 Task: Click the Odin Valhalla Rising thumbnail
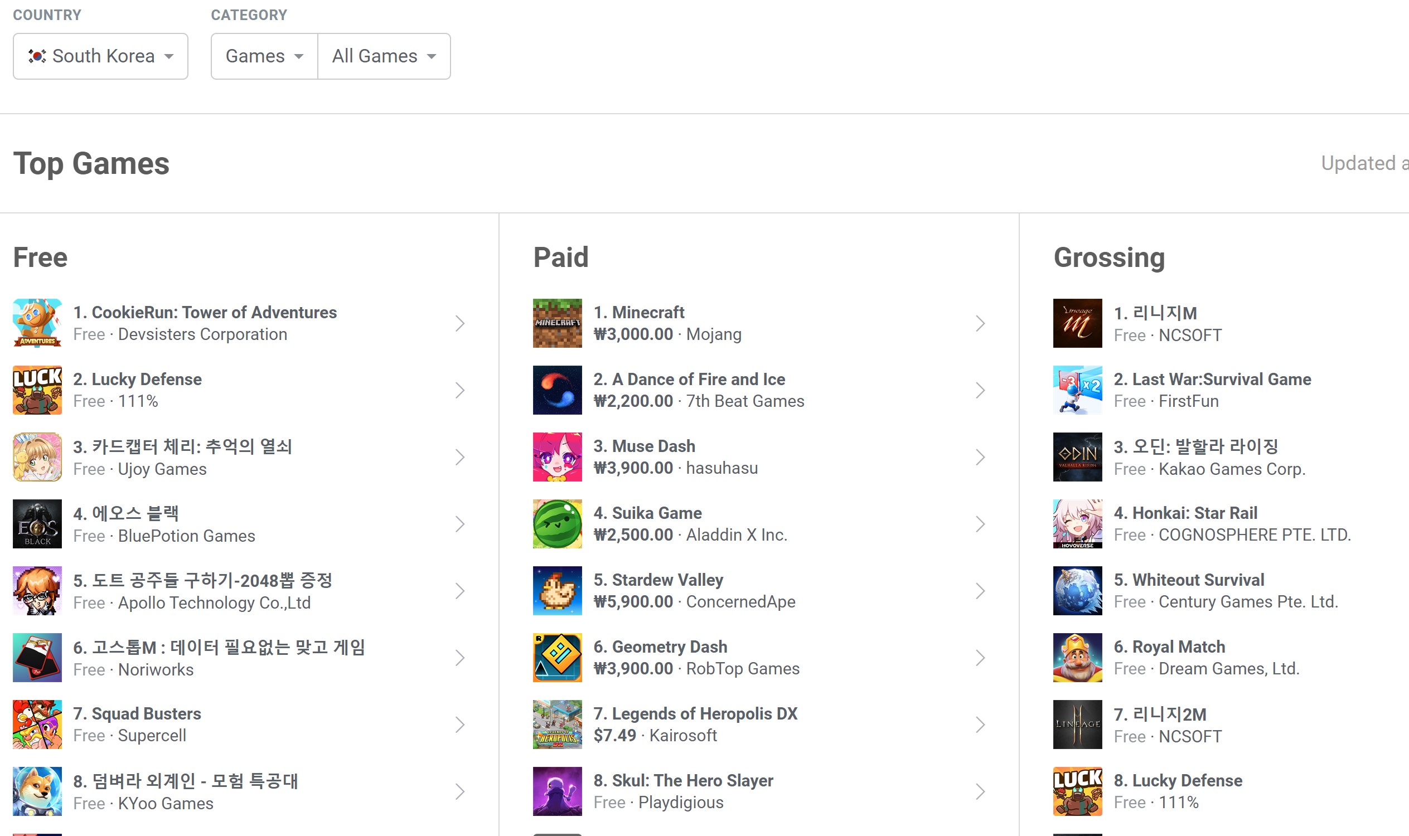[x=1077, y=457]
